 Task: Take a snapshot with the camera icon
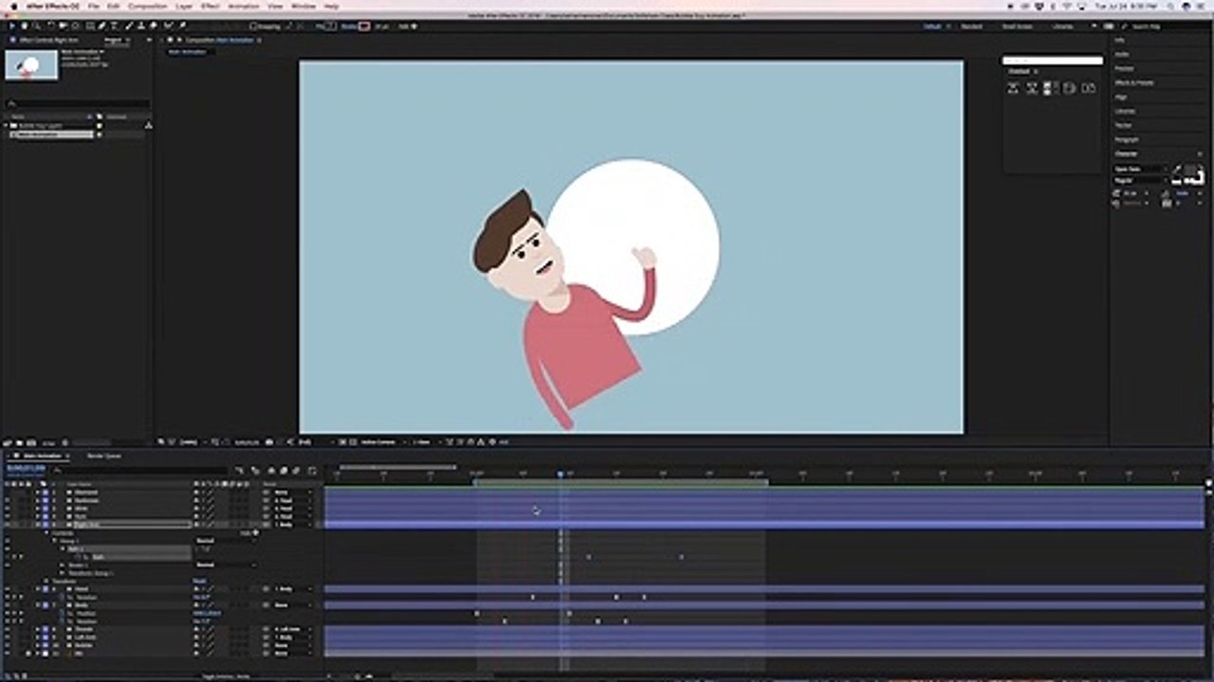point(269,441)
